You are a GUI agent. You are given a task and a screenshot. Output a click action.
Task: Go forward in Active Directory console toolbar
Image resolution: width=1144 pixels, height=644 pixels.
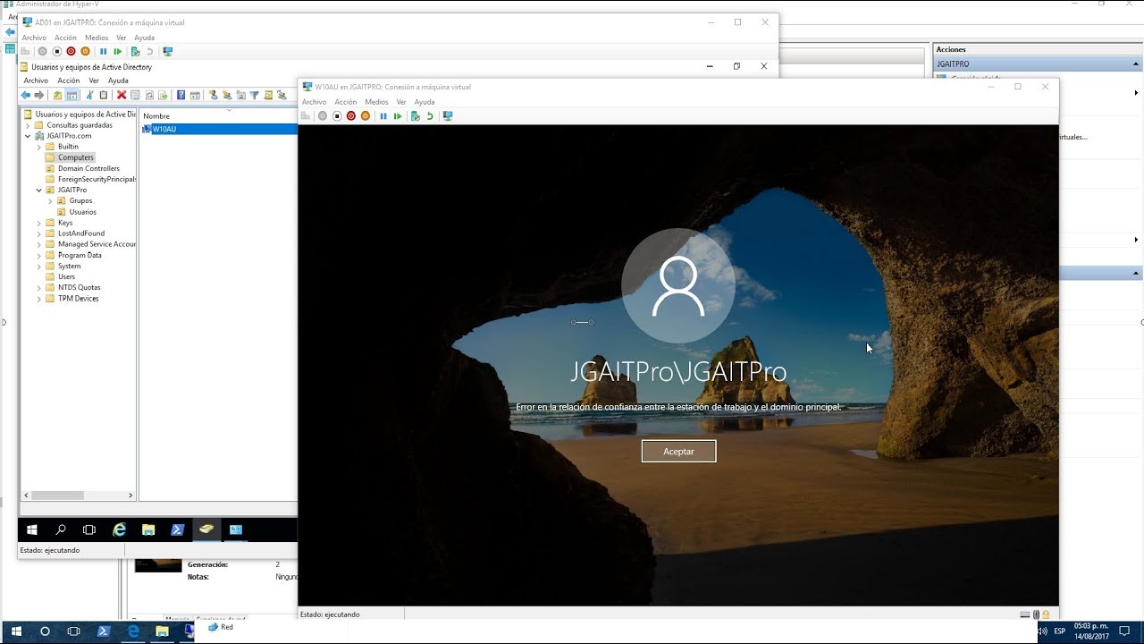pos(39,95)
